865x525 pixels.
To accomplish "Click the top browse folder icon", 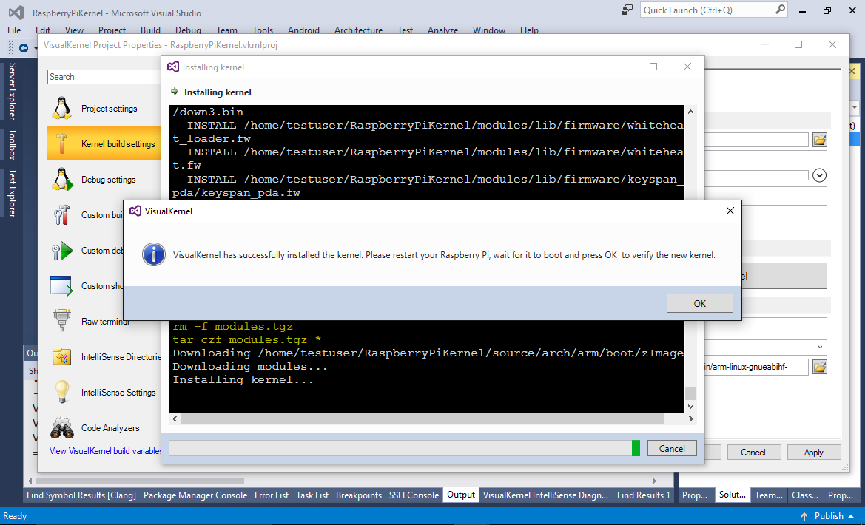I will tap(819, 140).
